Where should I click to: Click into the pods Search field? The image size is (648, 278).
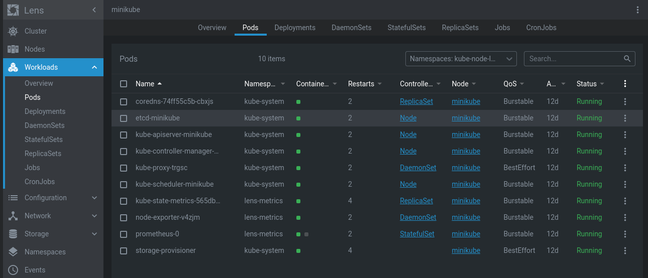point(573,59)
